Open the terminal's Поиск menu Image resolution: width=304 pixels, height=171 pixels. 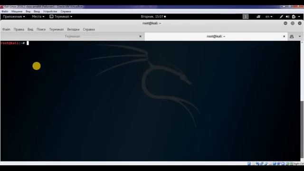tap(41, 29)
